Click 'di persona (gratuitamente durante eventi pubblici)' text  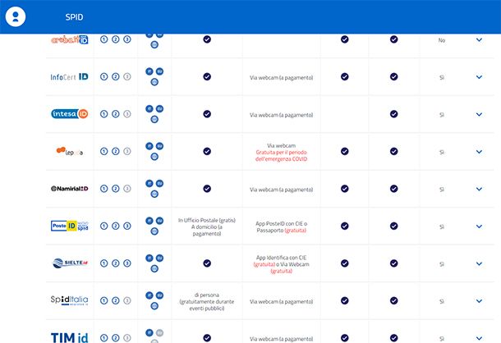click(x=207, y=301)
